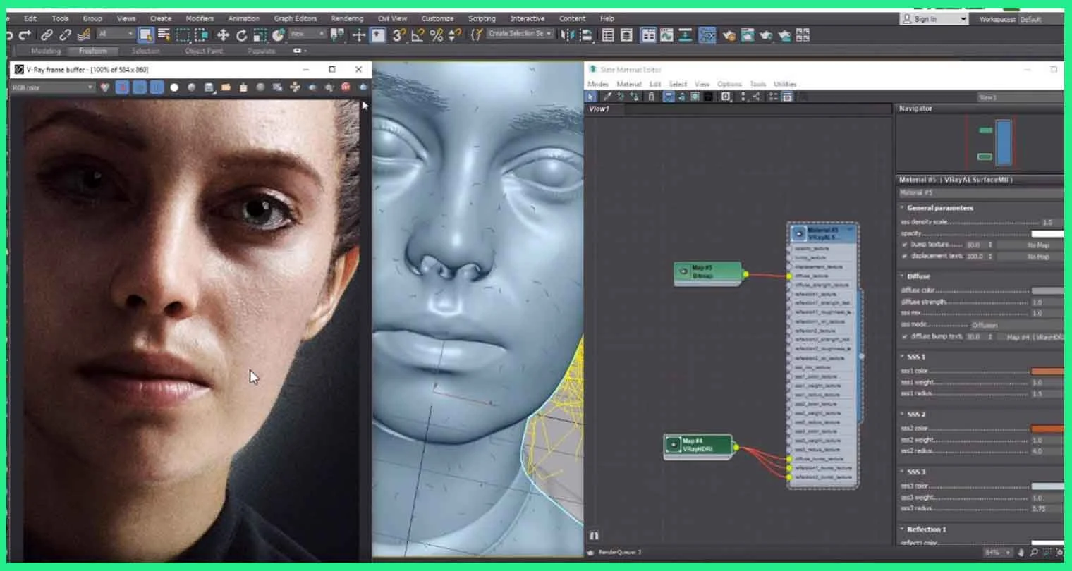Activate the Select and Scale tool
Image resolution: width=1072 pixels, height=571 pixels.
point(260,35)
